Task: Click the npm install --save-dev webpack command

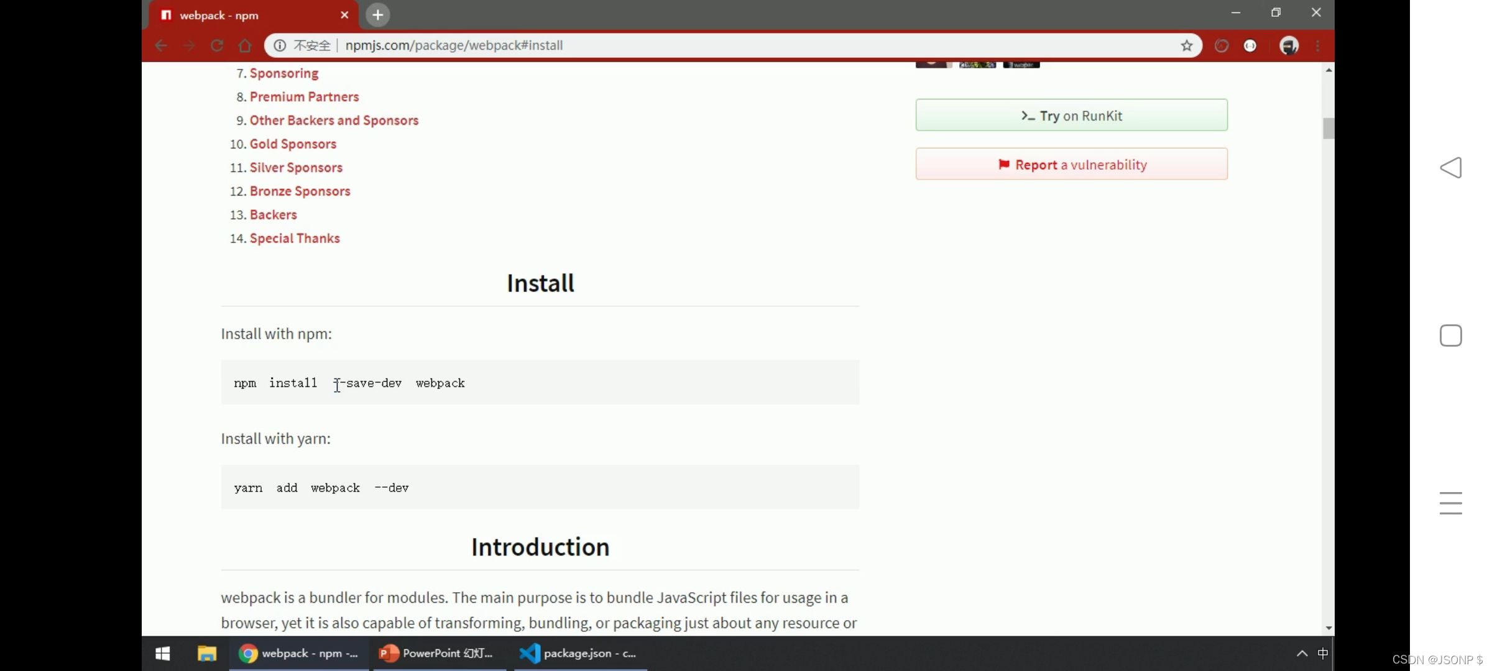Action: [x=349, y=383]
